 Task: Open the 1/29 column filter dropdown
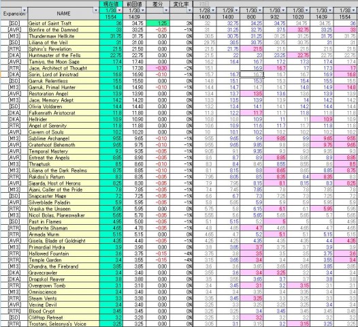tap(237, 10)
